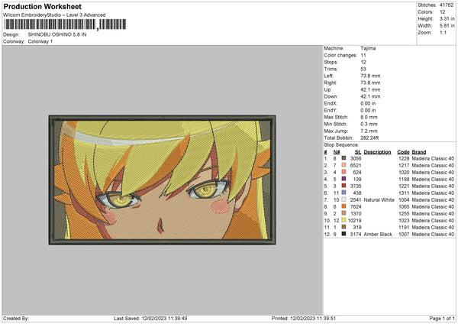The height and width of the screenshot is (324, 458).
Task: Pick the yellow swatch in the code 1023 row
Action: click(343, 220)
